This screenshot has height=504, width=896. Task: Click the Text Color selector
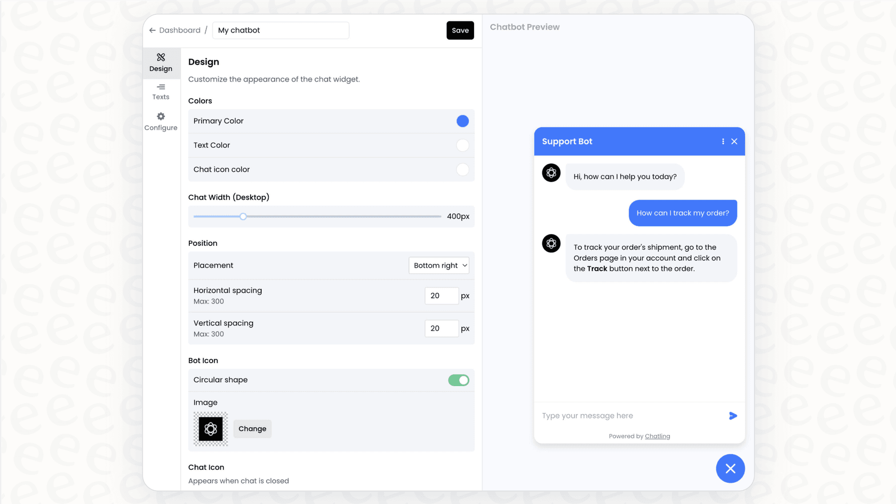click(462, 145)
